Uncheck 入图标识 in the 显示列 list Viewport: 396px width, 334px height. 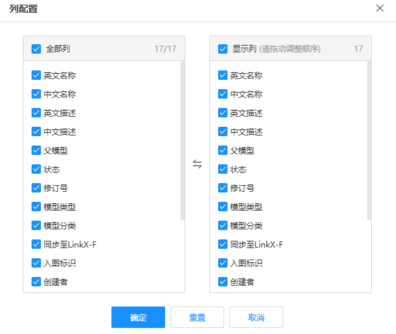tap(223, 263)
